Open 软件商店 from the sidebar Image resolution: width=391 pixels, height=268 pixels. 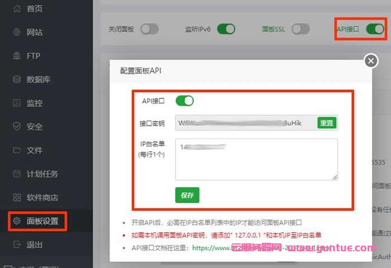coord(42,198)
